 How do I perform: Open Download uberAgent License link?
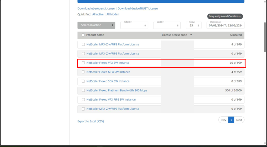96,9
